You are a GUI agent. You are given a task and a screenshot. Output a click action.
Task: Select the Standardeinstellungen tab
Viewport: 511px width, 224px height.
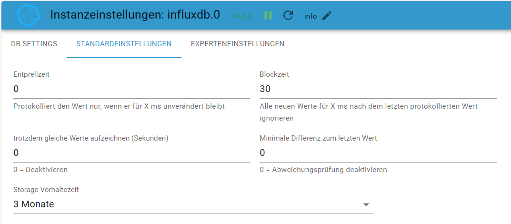click(x=124, y=44)
